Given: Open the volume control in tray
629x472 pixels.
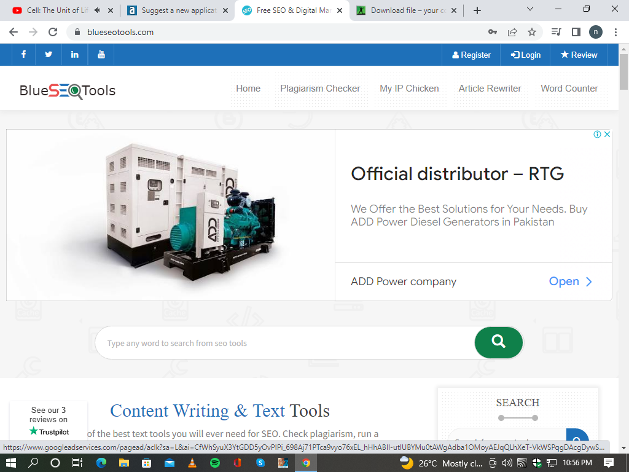Looking at the screenshot, I should [x=507, y=463].
